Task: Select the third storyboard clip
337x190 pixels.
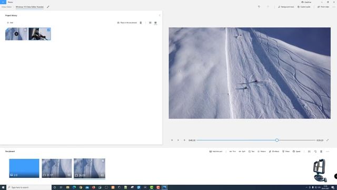Action: (x=90, y=168)
